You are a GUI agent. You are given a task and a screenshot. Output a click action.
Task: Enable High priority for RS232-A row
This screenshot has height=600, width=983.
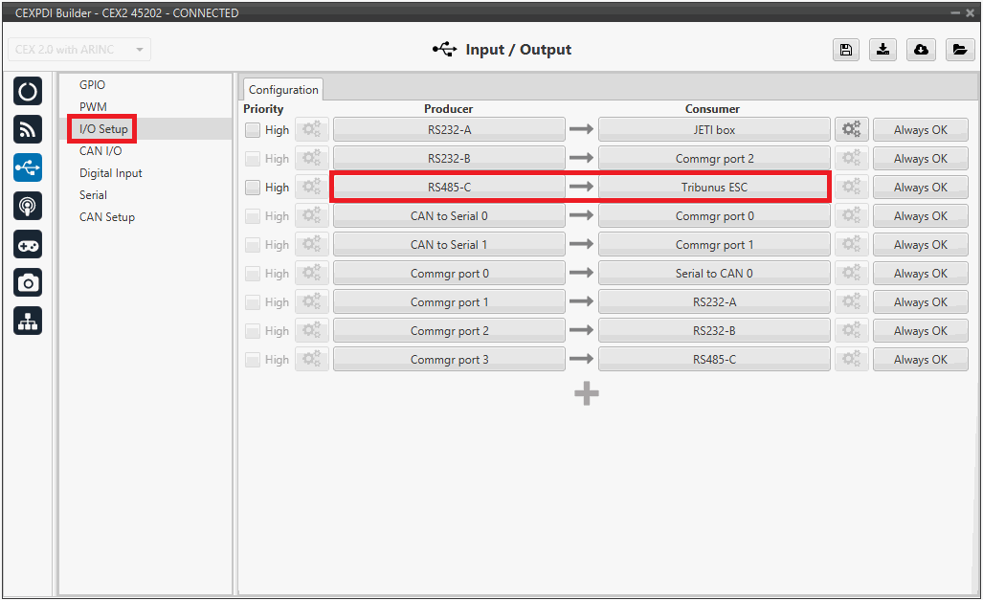253,130
